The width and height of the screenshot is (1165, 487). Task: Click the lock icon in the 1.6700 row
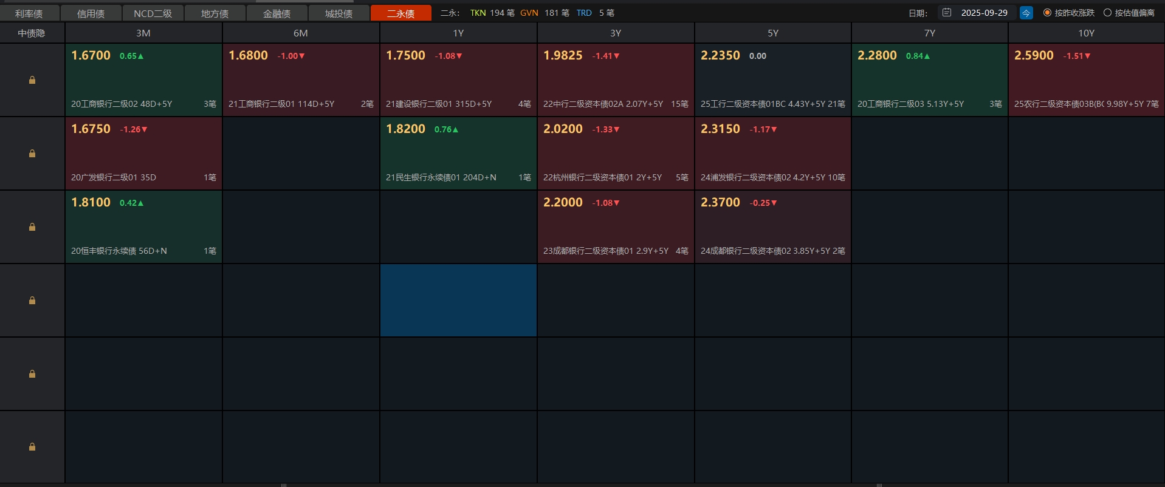(x=32, y=80)
